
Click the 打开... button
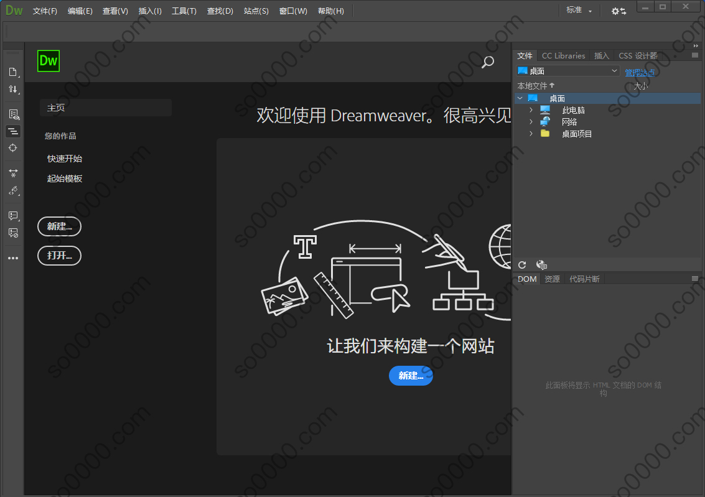[59, 256]
